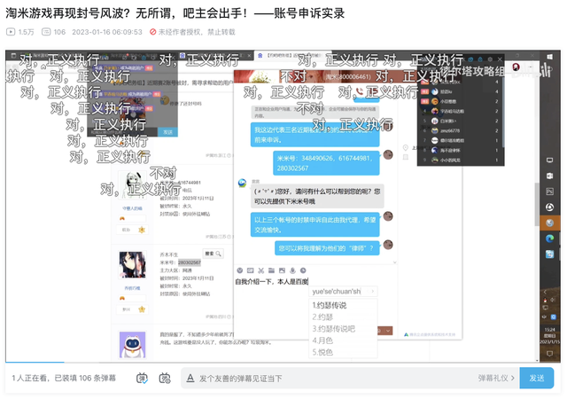In the video, click the taskbar Task View icon

(x=549, y=160)
